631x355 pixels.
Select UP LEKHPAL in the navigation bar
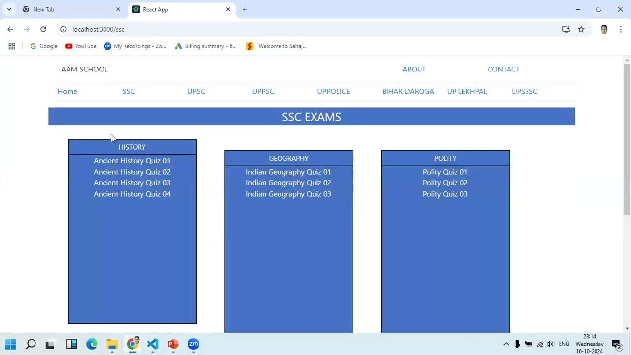(x=467, y=91)
